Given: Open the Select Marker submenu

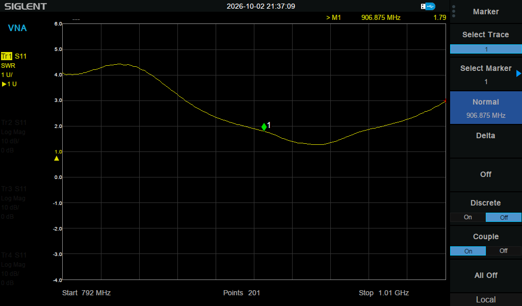Looking at the screenshot, I should coord(486,74).
